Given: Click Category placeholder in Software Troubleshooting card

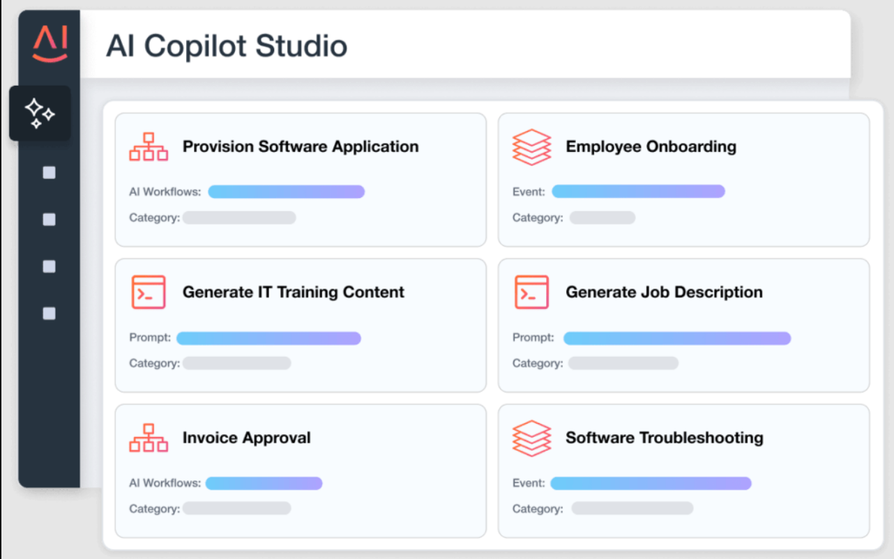Looking at the screenshot, I should tap(632, 508).
